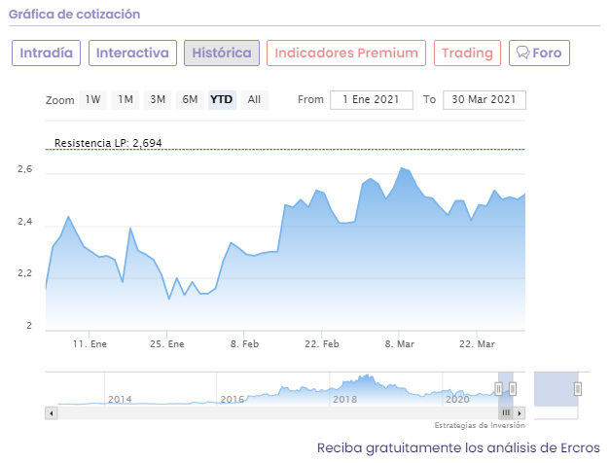
Task: Click the handle on the side navigator panel
Action: tap(578, 389)
